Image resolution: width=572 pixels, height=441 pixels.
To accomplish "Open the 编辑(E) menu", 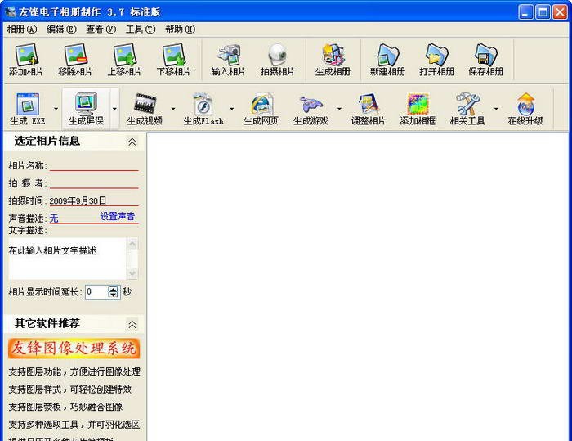I will [61, 29].
